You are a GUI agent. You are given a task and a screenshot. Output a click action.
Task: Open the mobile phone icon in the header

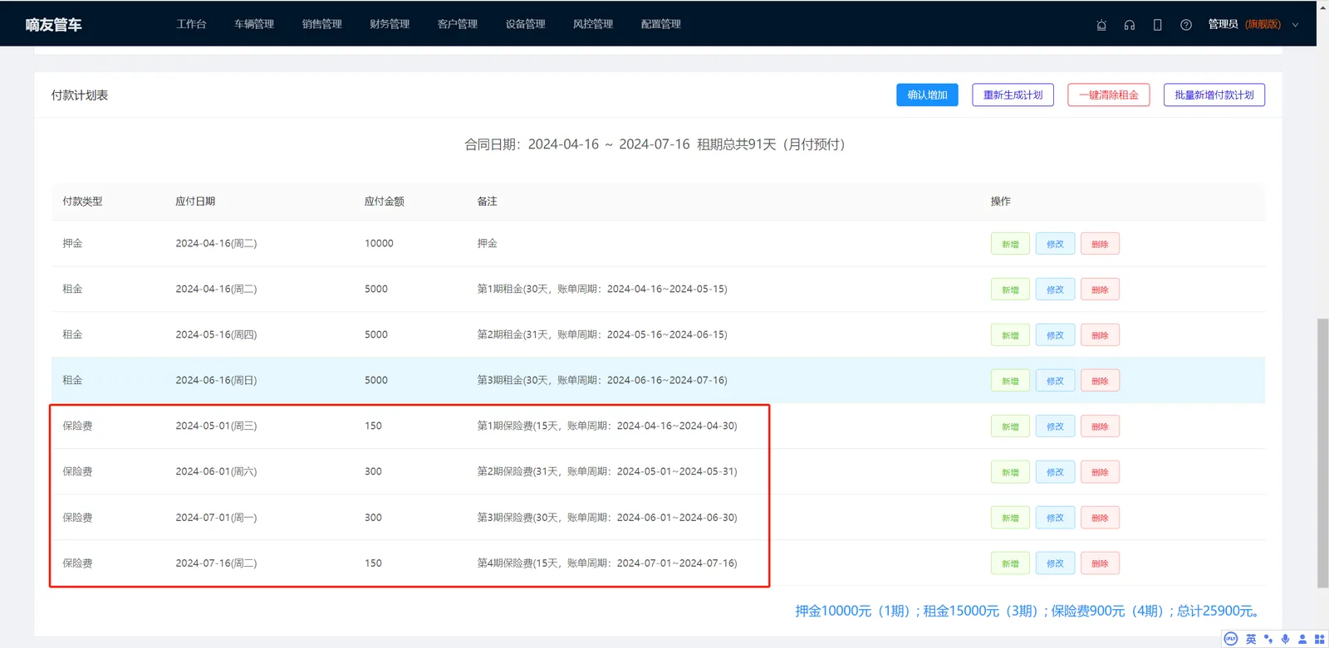click(1157, 25)
